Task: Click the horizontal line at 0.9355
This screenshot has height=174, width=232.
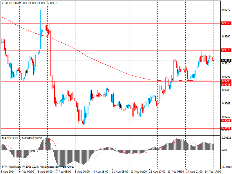Action: pyautogui.click(x=110, y=23)
